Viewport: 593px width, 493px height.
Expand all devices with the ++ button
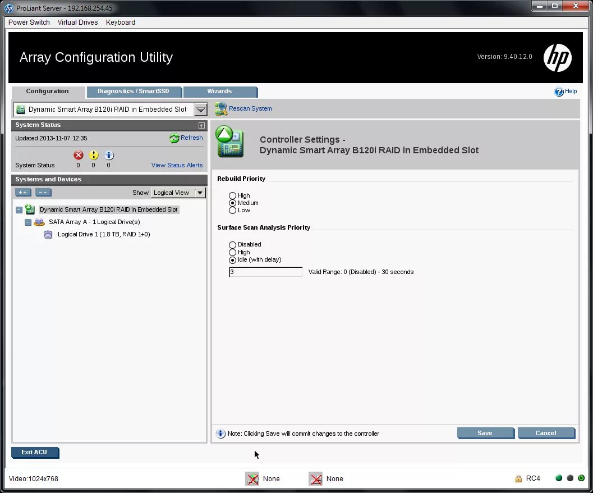[x=23, y=193]
